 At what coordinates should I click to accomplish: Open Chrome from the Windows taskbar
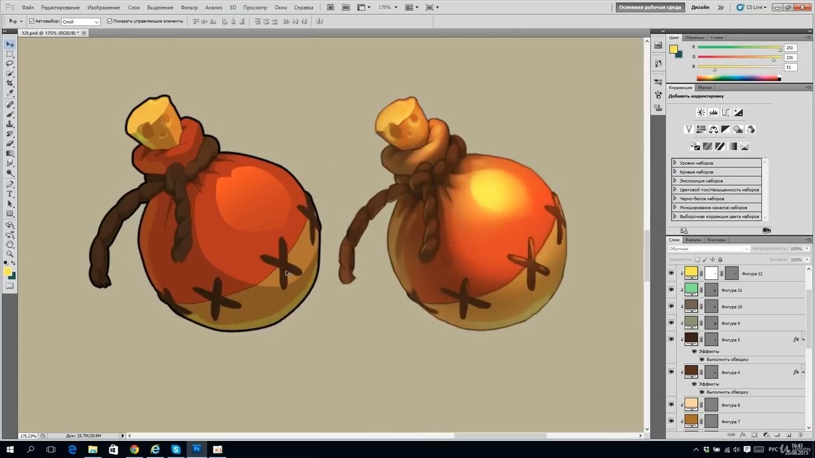point(134,449)
